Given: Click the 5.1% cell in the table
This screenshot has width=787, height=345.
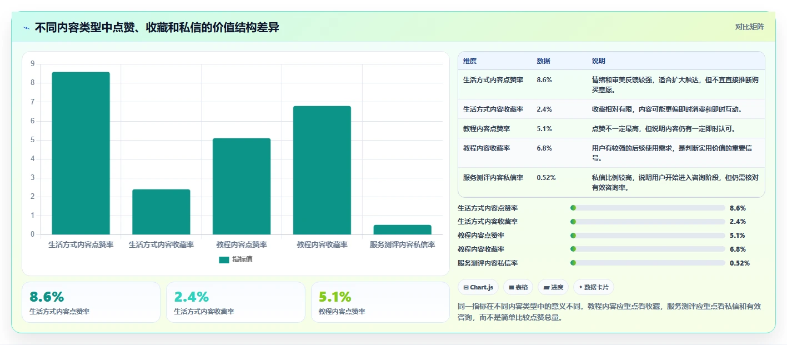Looking at the screenshot, I should click(x=544, y=129).
